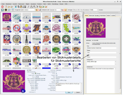Screen dimensions: 124x98
Task: Click the table grid view icon
Action: [x=13, y=10]
